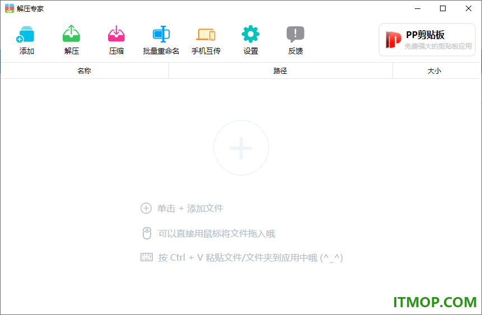Open the 解压 (Extract) tool
Viewport: 482px width, 315px height.
[x=71, y=40]
